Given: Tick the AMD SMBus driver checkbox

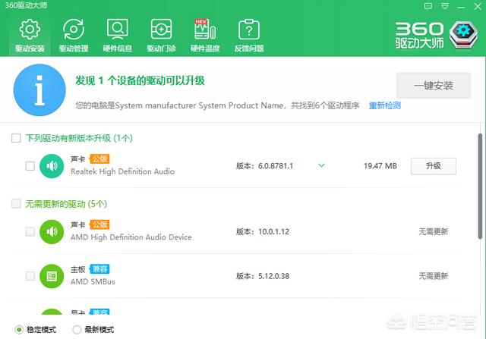Looking at the screenshot, I should click(x=30, y=275).
